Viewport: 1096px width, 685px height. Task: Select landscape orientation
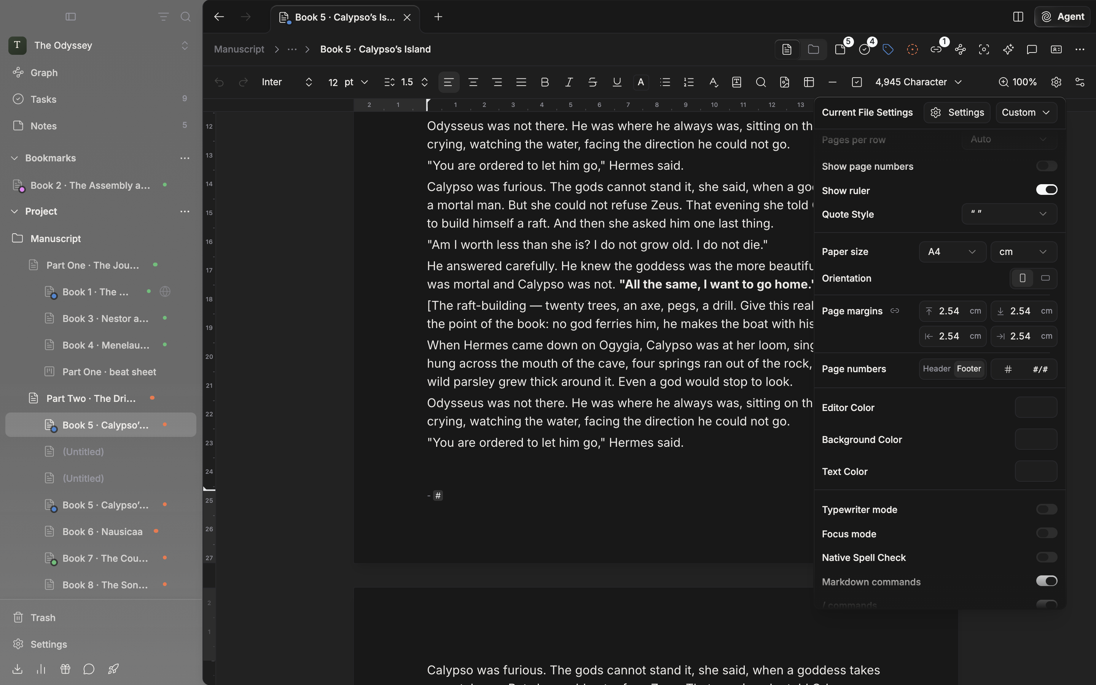coord(1045,278)
